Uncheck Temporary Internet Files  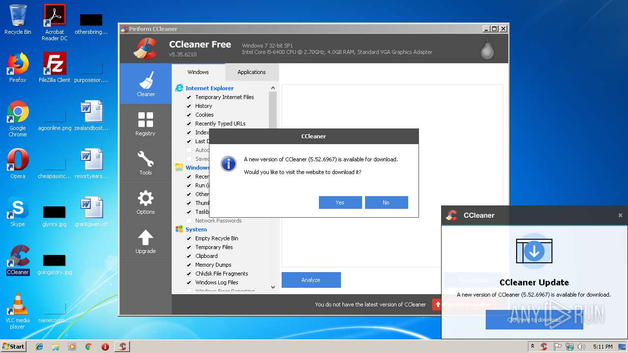[189, 97]
